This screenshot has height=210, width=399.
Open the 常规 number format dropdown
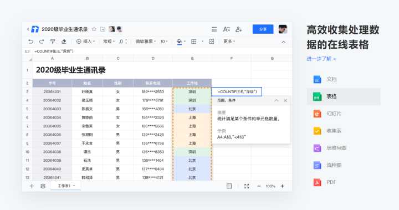pos(109,41)
